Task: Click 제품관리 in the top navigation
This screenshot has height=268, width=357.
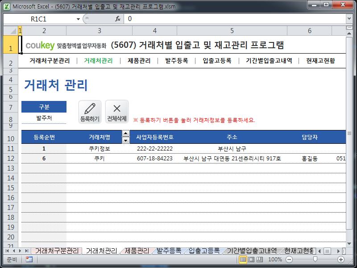Action: click(139, 61)
